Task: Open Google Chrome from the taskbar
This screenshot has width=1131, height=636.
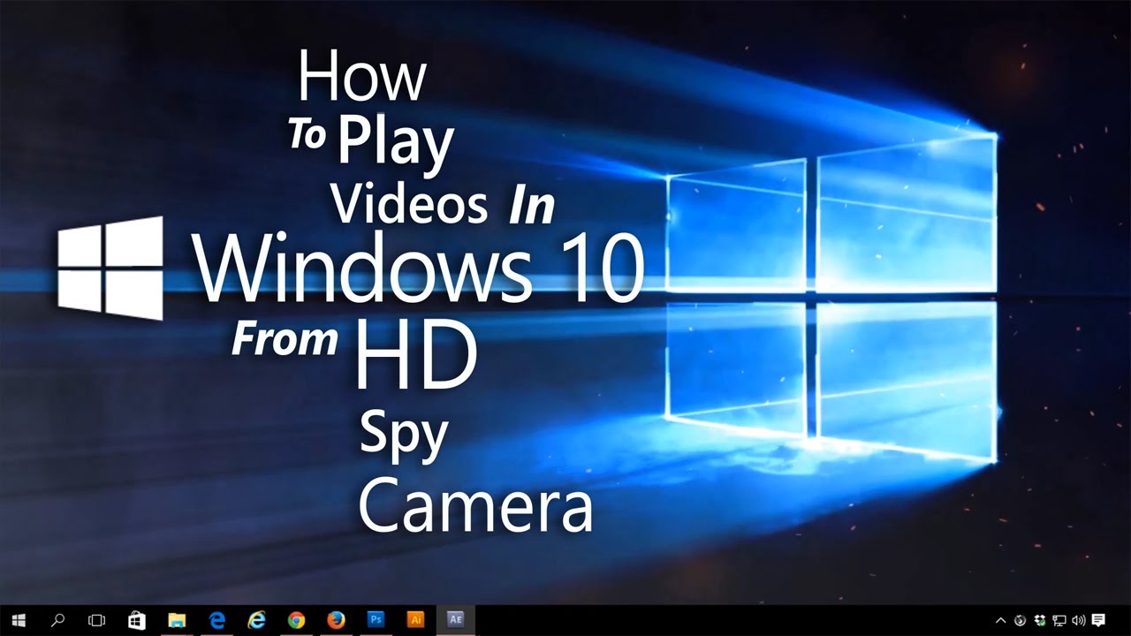Action: click(296, 620)
